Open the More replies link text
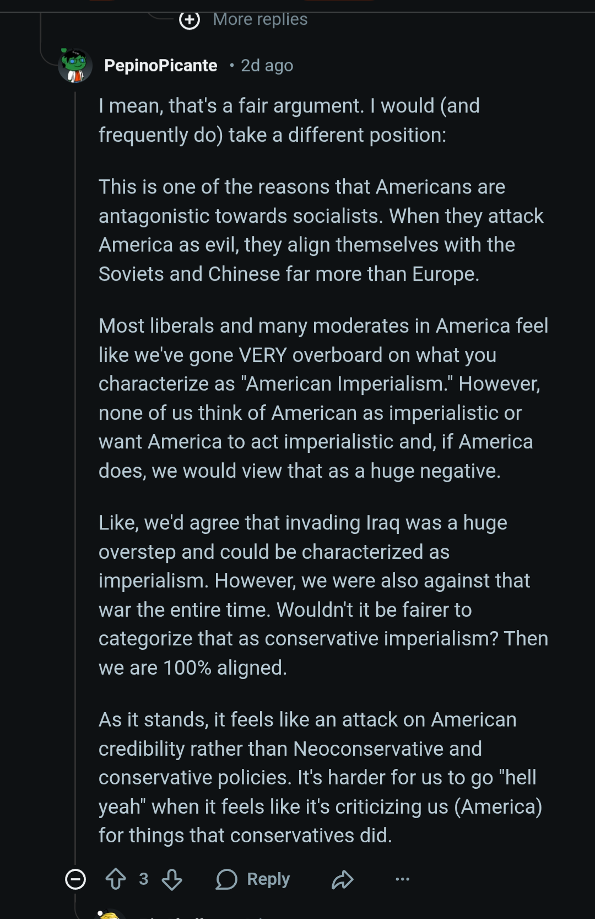Image resolution: width=595 pixels, height=919 pixels. 260,19
